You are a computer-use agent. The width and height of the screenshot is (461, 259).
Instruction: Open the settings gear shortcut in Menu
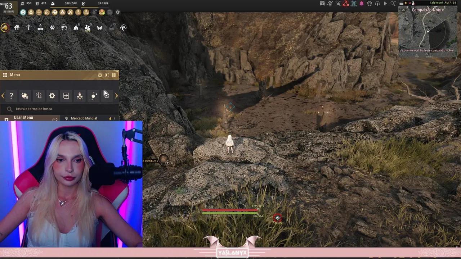click(52, 96)
